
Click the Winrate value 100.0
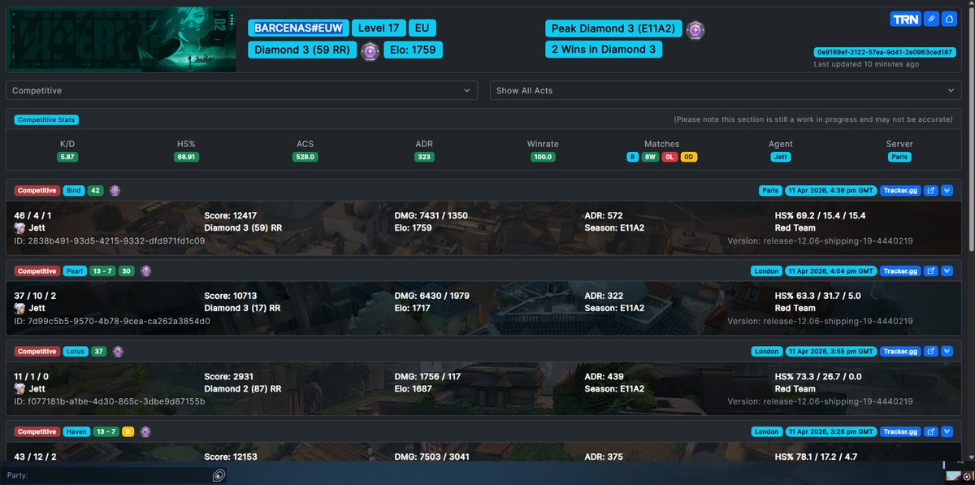coord(543,157)
